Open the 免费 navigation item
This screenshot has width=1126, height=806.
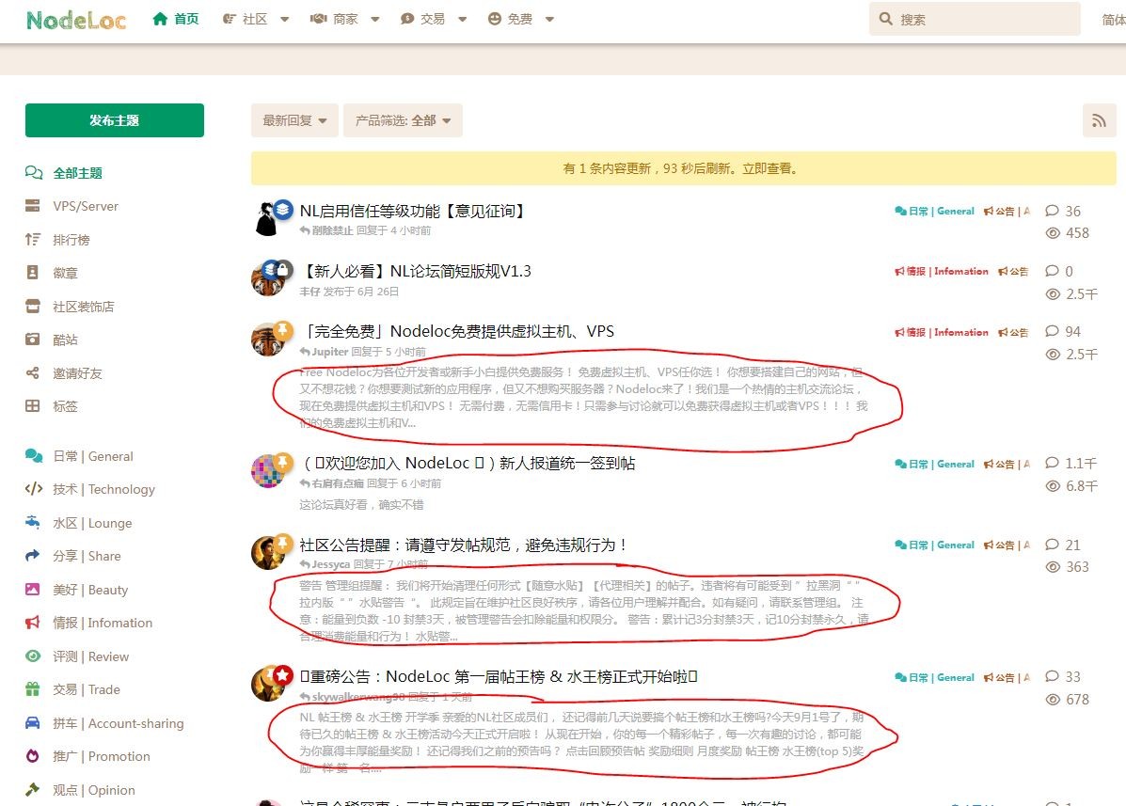511,19
